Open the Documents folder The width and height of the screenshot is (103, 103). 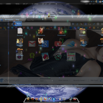tap(41, 32)
